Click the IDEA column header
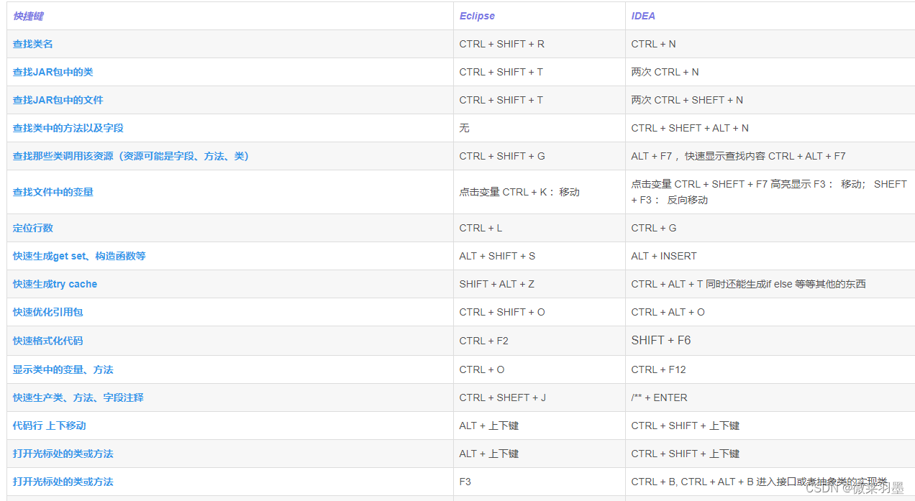The width and height of the screenshot is (915, 501). tap(643, 16)
